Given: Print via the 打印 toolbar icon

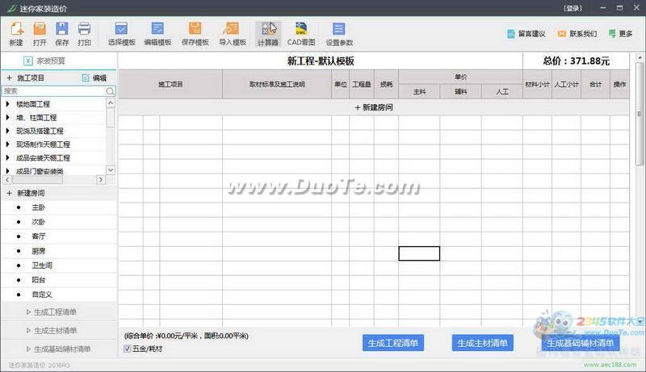Looking at the screenshot, I should pos(84,32).
